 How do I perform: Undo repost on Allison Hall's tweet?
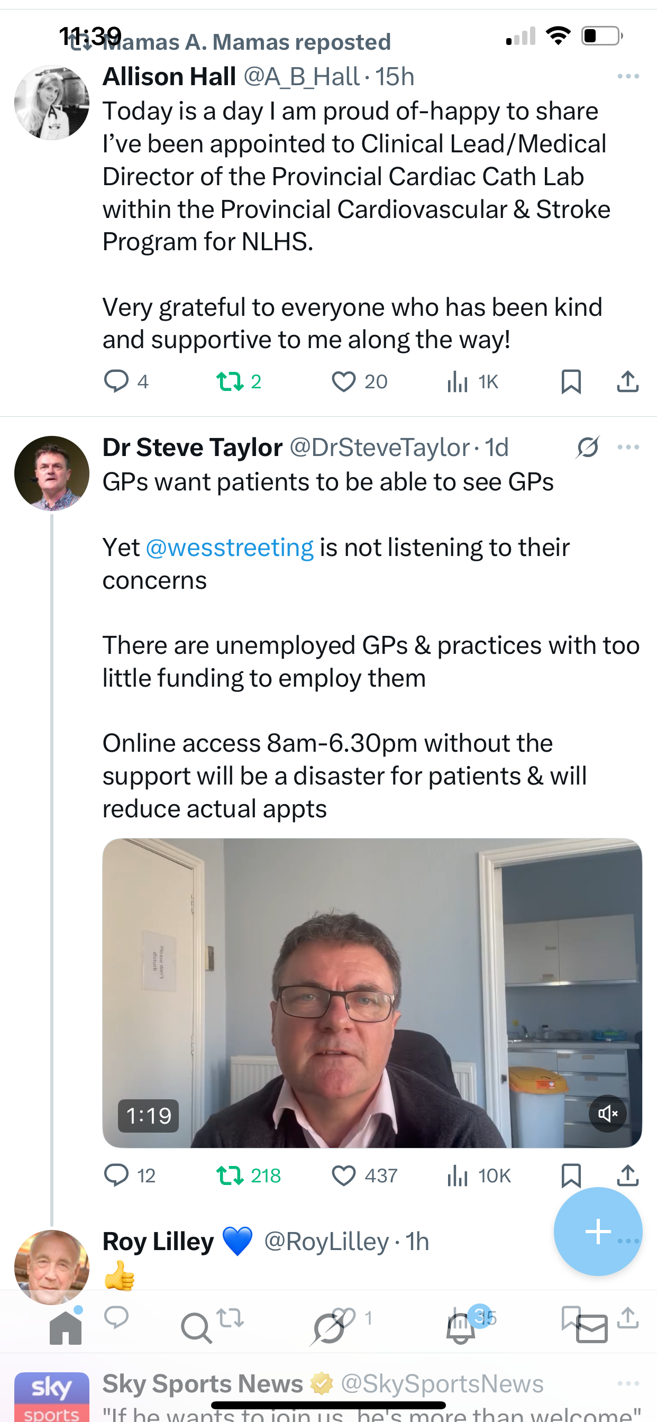coord(239,381)
